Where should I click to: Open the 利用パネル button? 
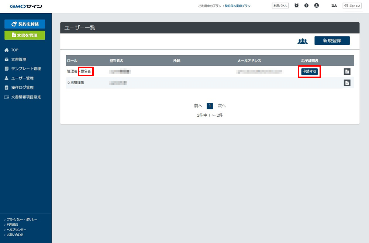pyautogui.click(x=280, y=6)
